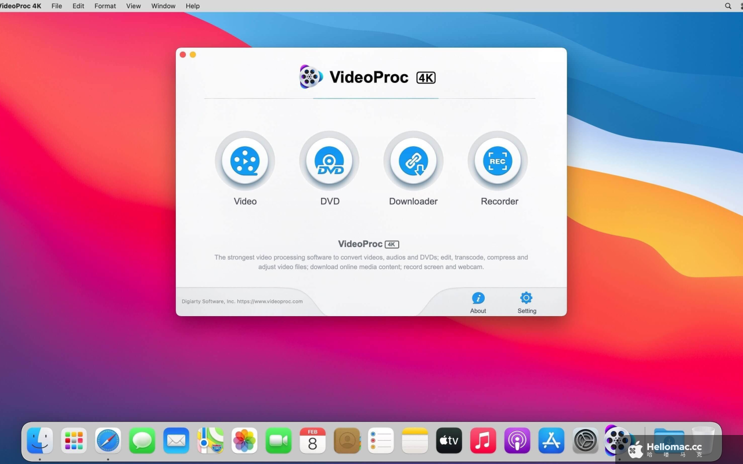Launch Safari from the dock
743x464 pixels.
(x=108, y=441)
